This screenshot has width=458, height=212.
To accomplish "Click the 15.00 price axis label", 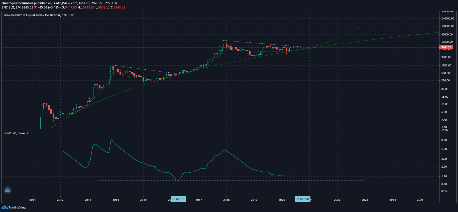I will tap(445, 104).
